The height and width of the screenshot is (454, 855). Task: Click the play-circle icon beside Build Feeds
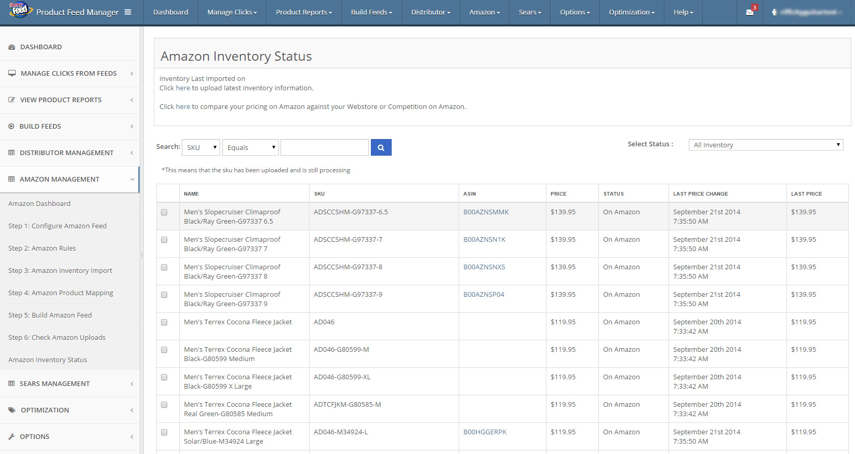pos(11,127)
